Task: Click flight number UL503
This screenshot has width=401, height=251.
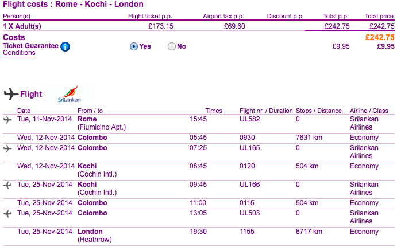Action: (249, 213)
